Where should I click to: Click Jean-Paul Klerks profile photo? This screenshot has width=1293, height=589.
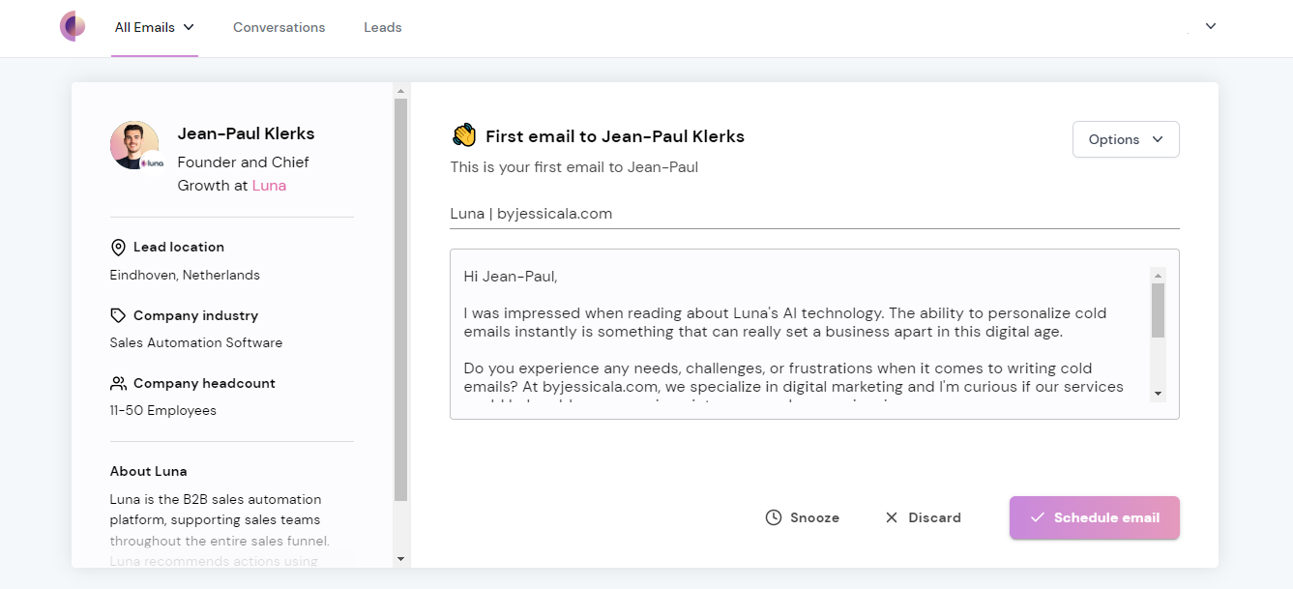134,145
